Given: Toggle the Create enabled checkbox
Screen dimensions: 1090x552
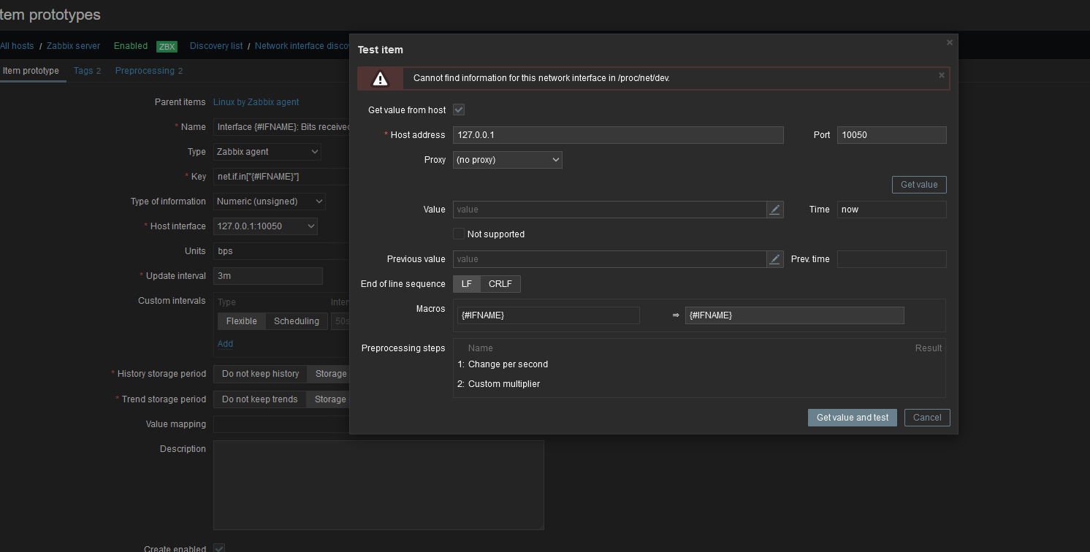Looking at the screenshot, I should click(x=218, y=548).
